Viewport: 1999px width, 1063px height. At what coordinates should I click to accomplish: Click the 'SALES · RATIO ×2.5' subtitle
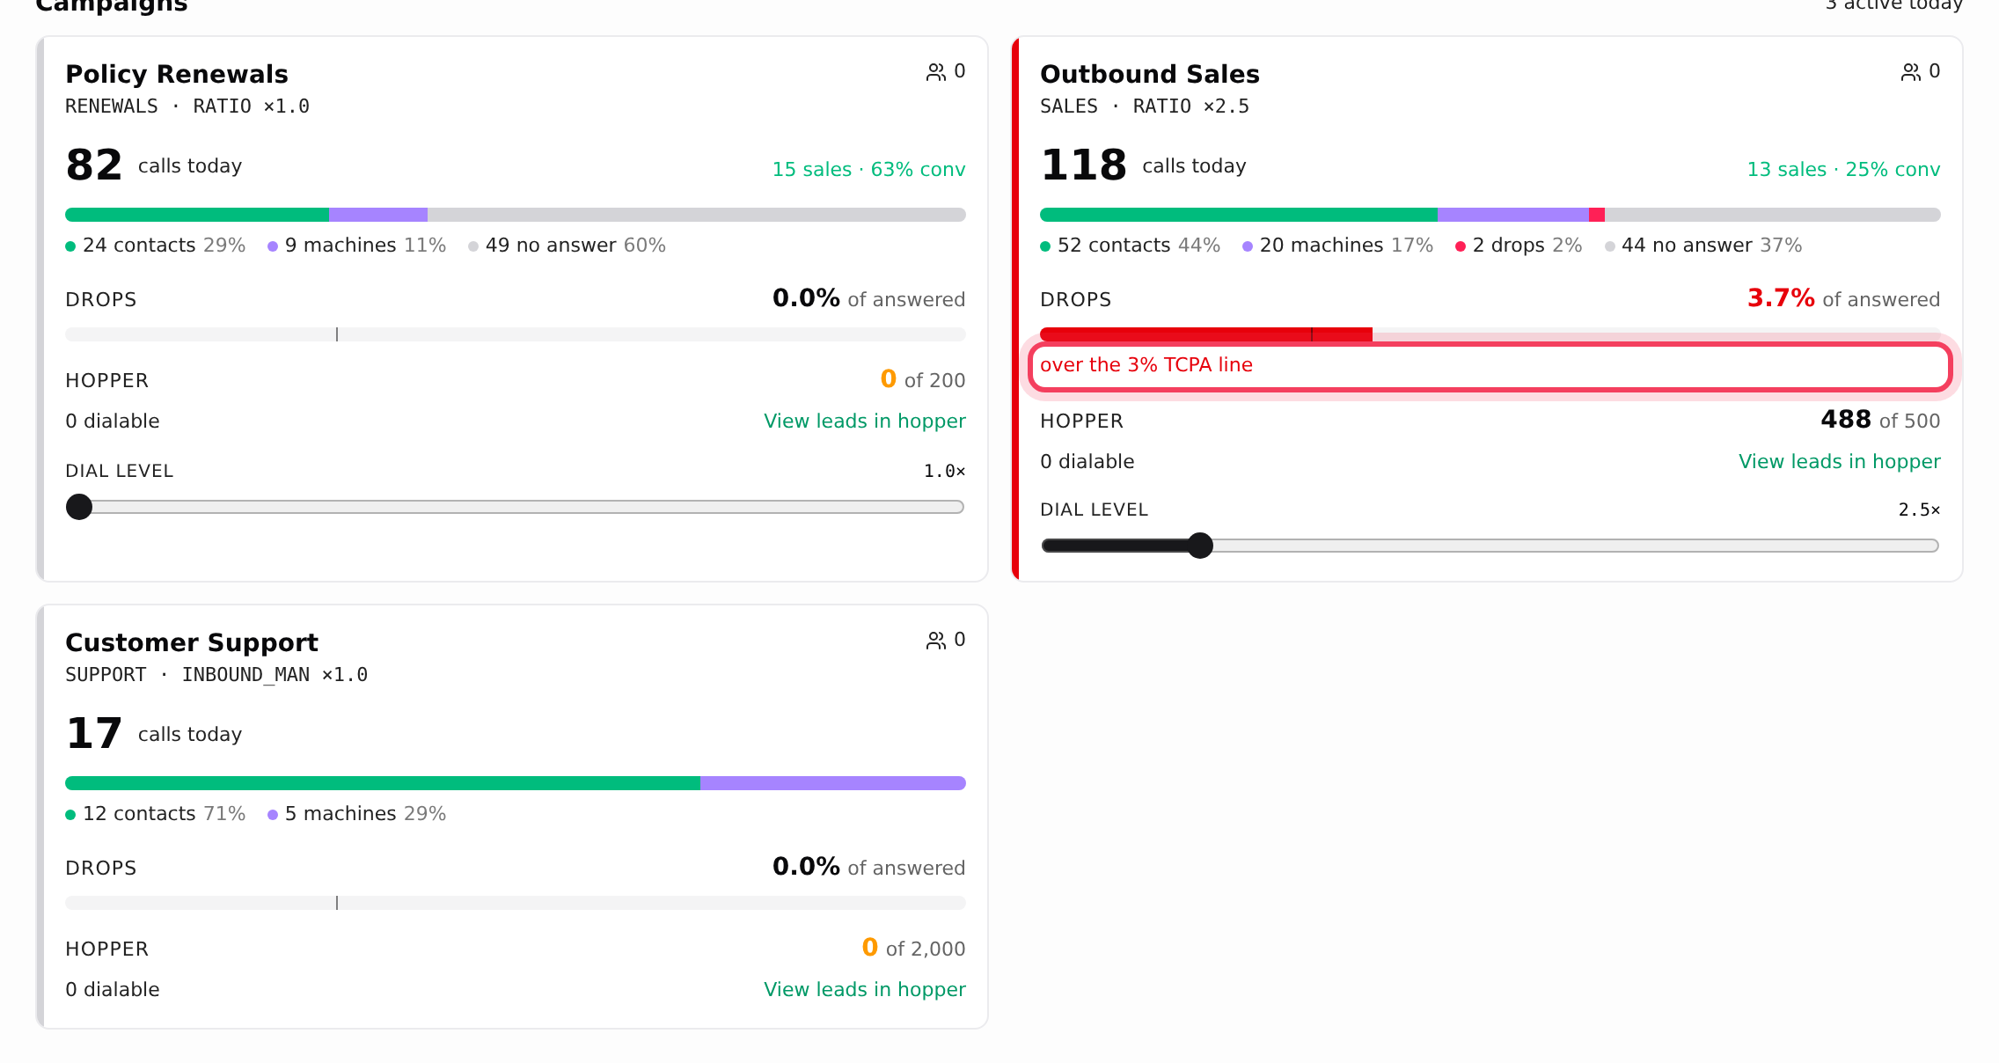pos(1145,107)
